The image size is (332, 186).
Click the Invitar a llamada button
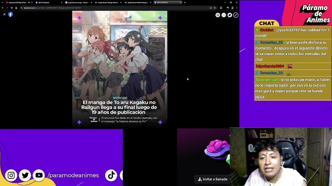pyautogui.click(x=212, y=179)
